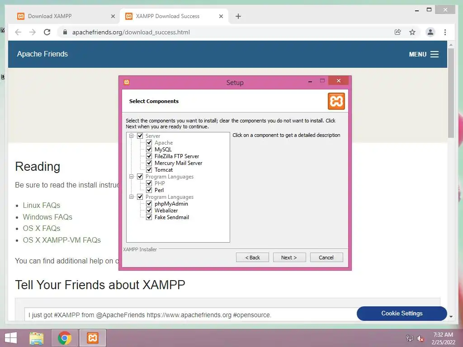
Task: Uncheck the Perl component
Action: coord(149,190)
